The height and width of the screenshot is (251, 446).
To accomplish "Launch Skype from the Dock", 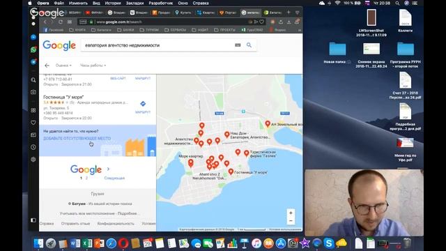I will click(329, 243).
